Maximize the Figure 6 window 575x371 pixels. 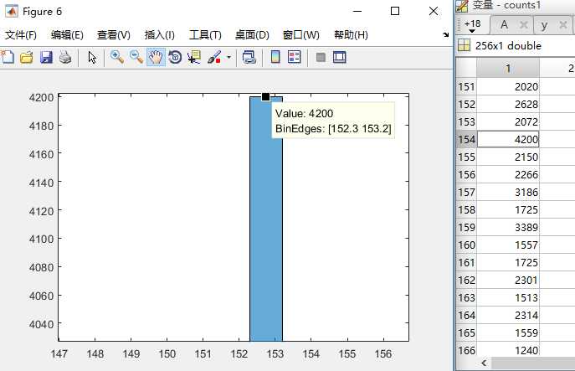(395, 11)
